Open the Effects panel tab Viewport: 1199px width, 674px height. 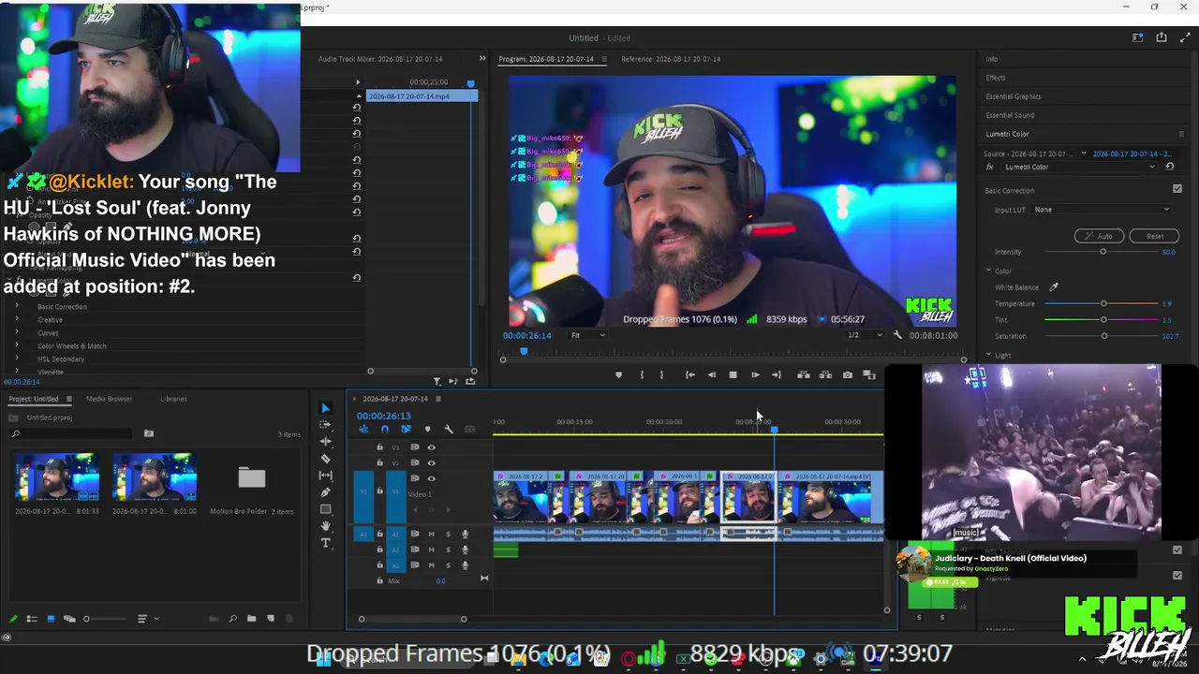996,78
